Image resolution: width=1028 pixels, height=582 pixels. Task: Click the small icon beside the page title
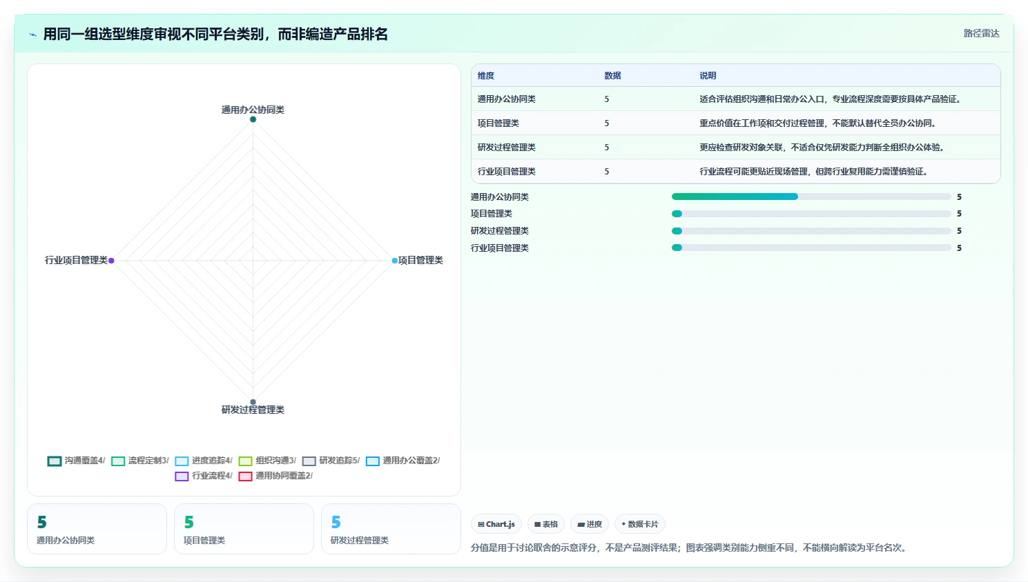tap(32, 34)
